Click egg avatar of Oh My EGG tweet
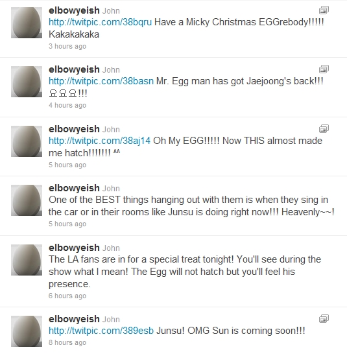Screen dimensions: 347x354 click(x=27, y=141)
